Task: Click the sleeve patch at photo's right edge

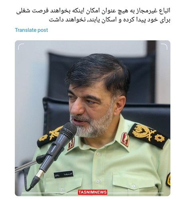Action: point(168,180)
